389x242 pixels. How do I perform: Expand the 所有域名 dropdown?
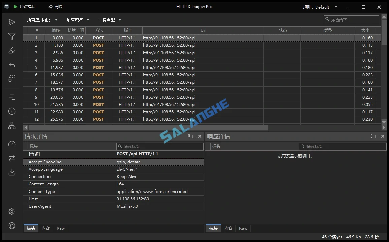pos(78,20)
